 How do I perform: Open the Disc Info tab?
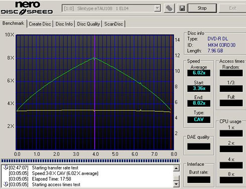tap(64, 24)
